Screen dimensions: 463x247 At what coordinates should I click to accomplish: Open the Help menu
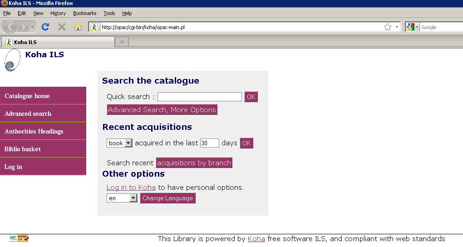click(127, 13)
